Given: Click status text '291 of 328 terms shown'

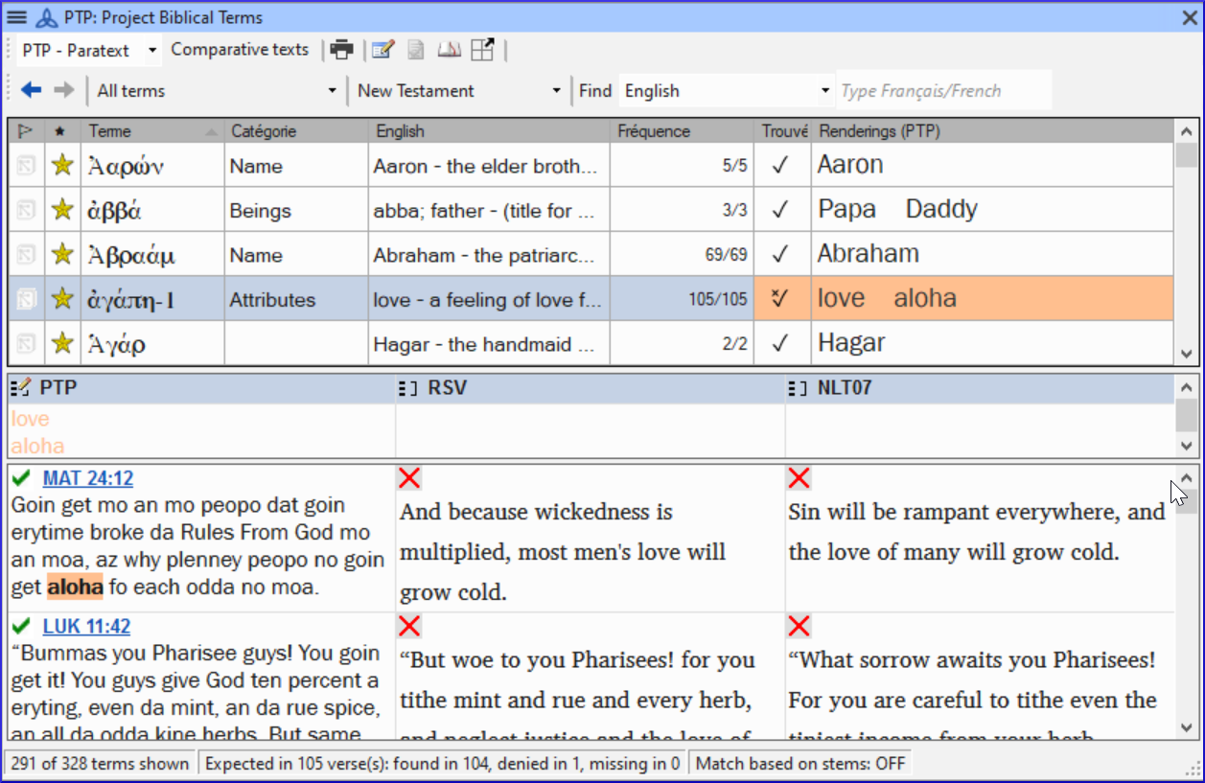Looking at the screenshot, I should (100, 764).
